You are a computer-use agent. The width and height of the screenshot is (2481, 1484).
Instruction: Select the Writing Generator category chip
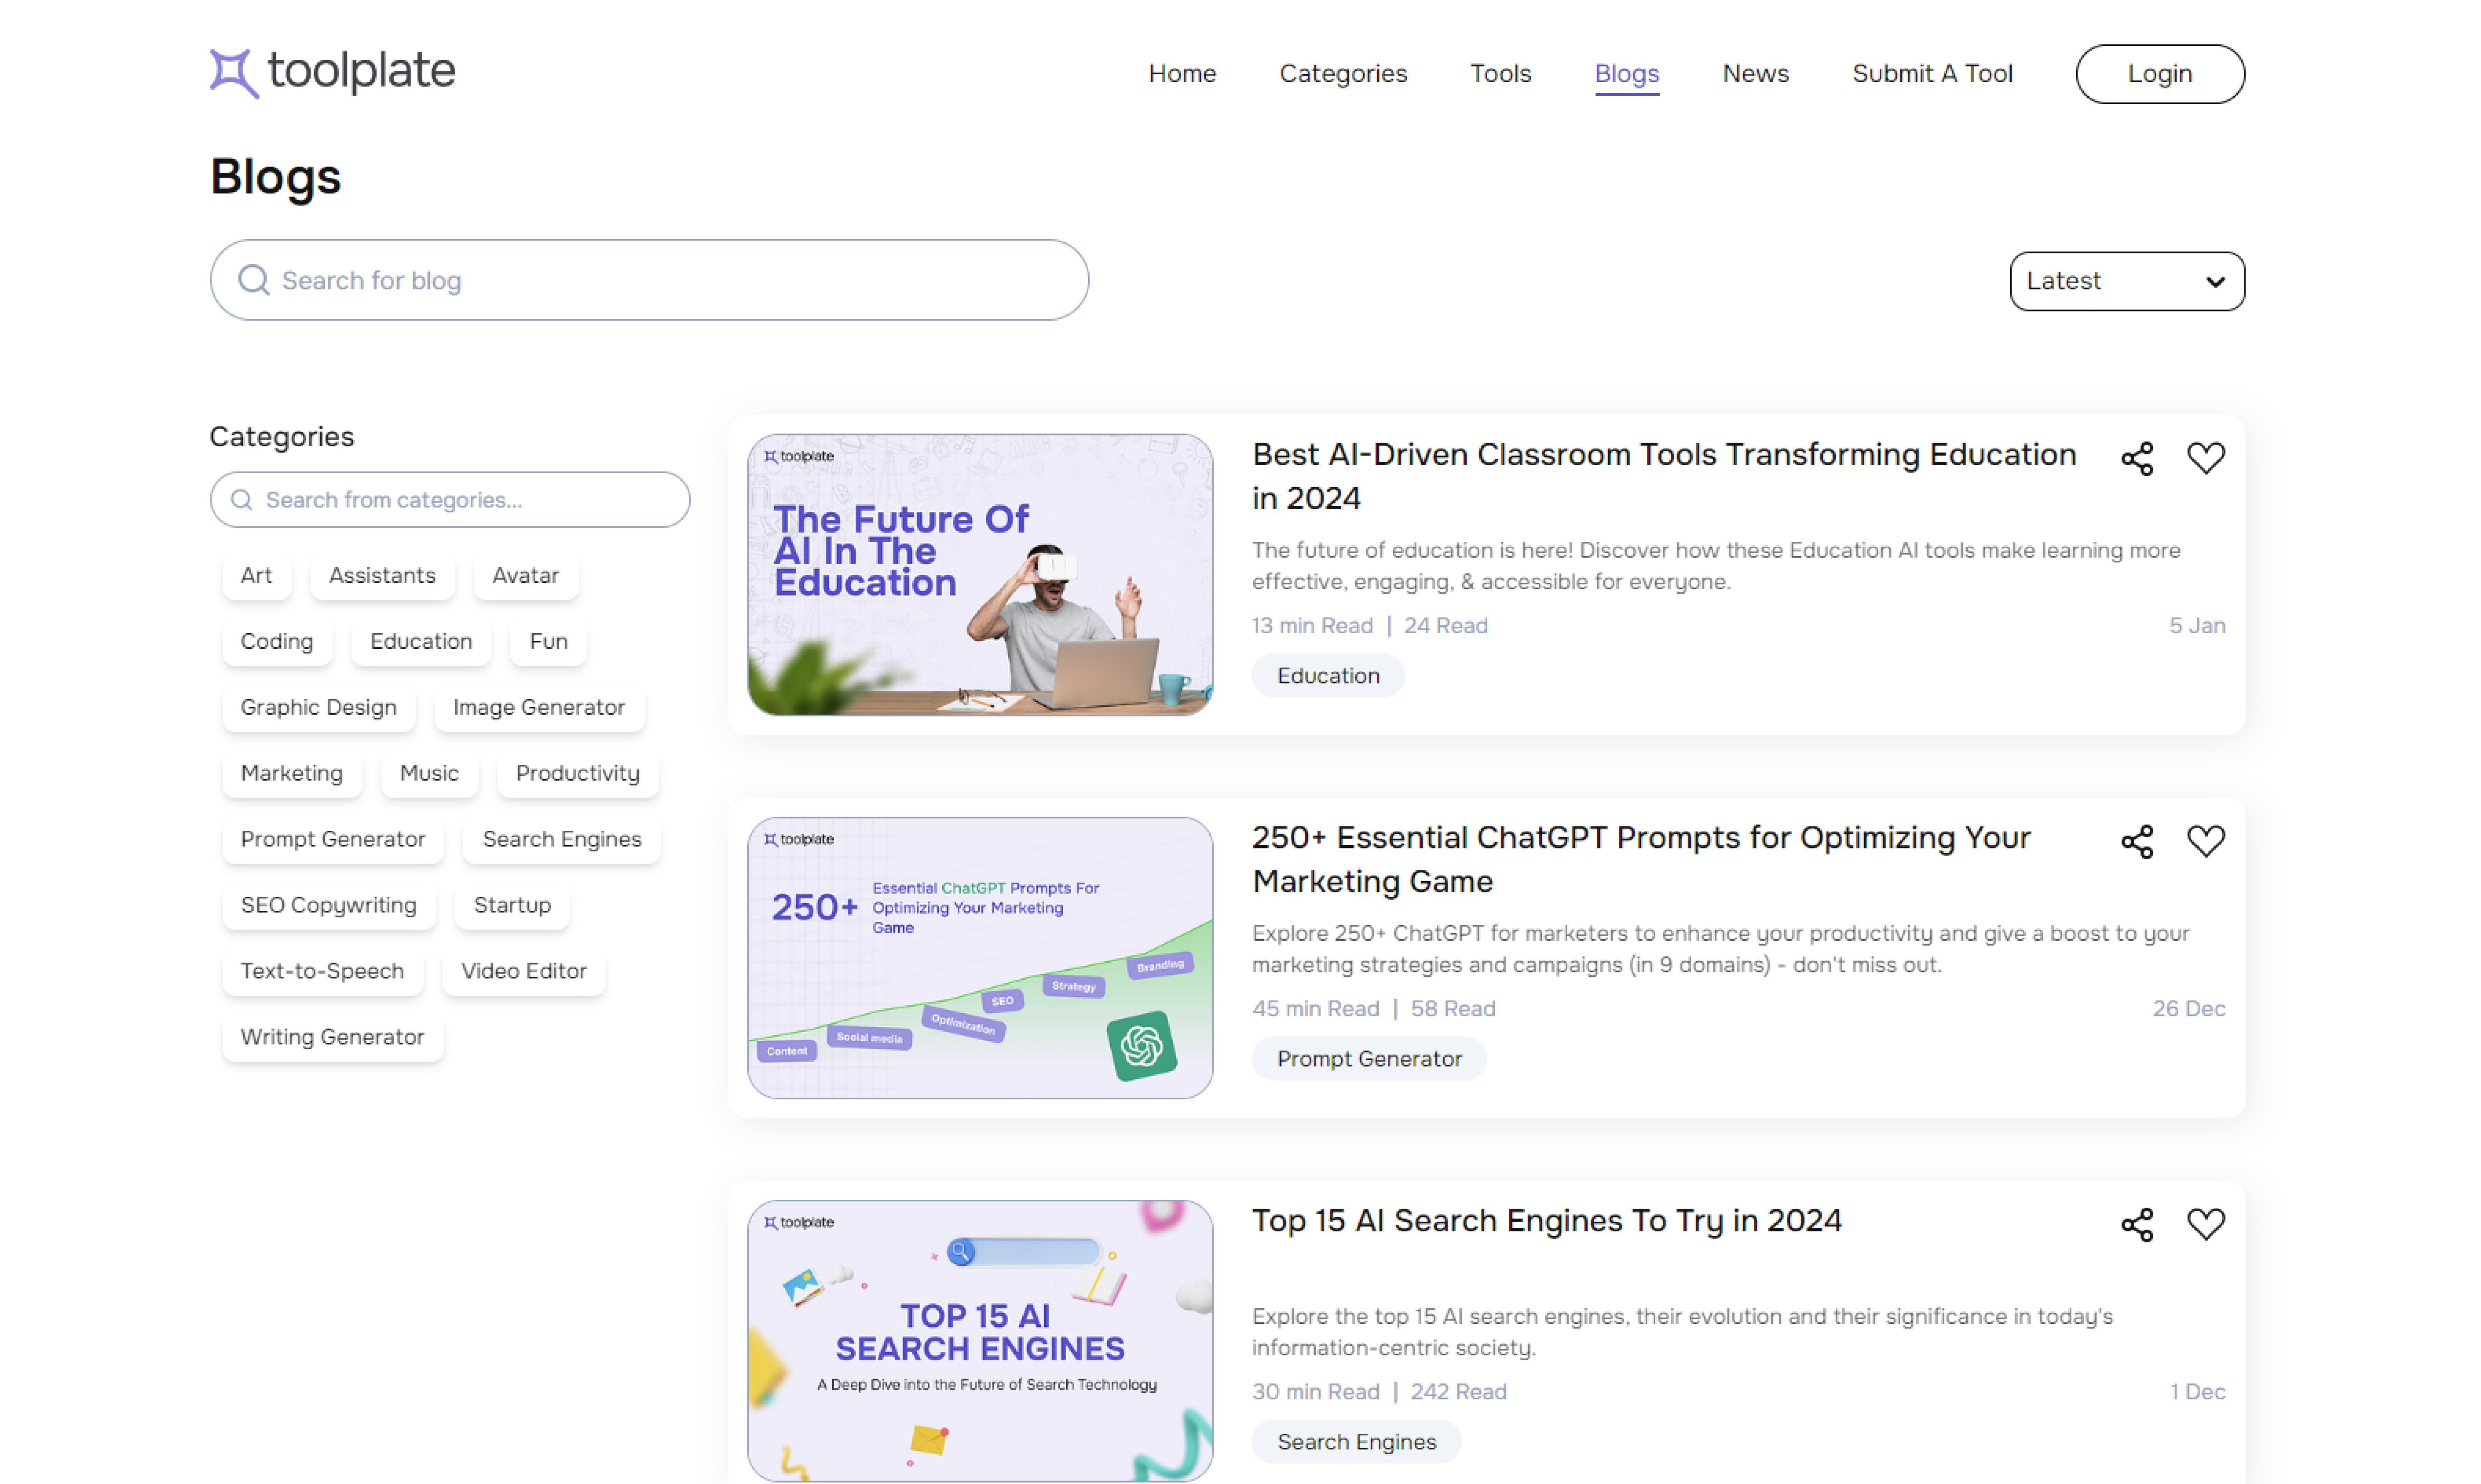332,1037
